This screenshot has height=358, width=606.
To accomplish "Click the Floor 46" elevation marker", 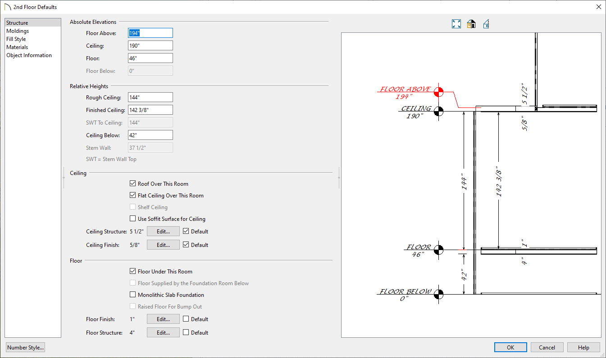I will [438, 250].
